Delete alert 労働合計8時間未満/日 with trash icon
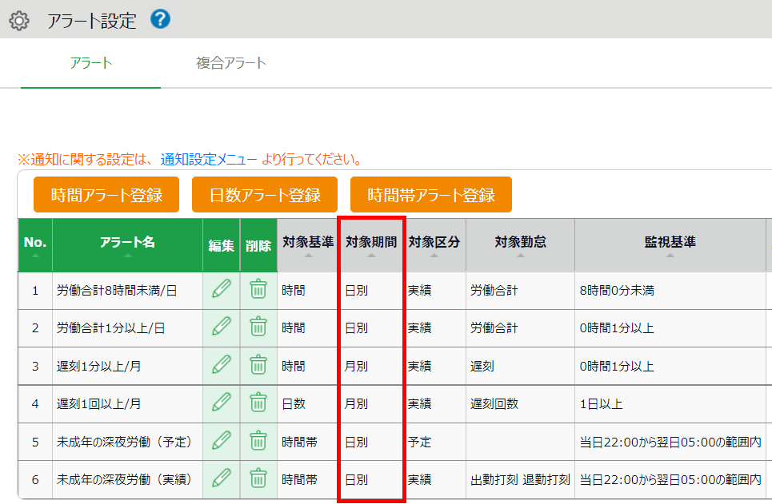Image resolution: width=772 pixels, height=504 pixels. pos(258,290)
